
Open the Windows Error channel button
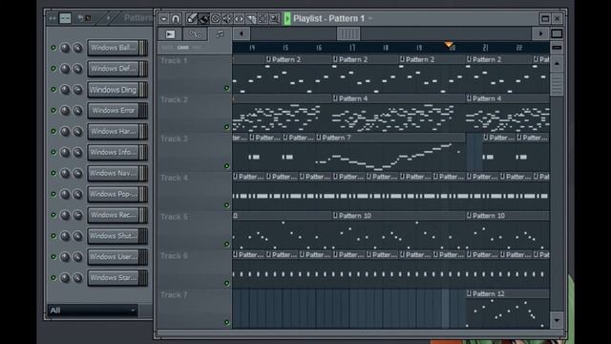point(114,111)
